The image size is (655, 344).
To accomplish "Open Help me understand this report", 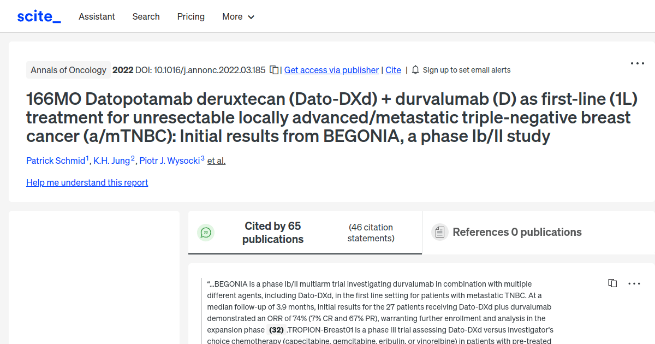I will [87, 182].
